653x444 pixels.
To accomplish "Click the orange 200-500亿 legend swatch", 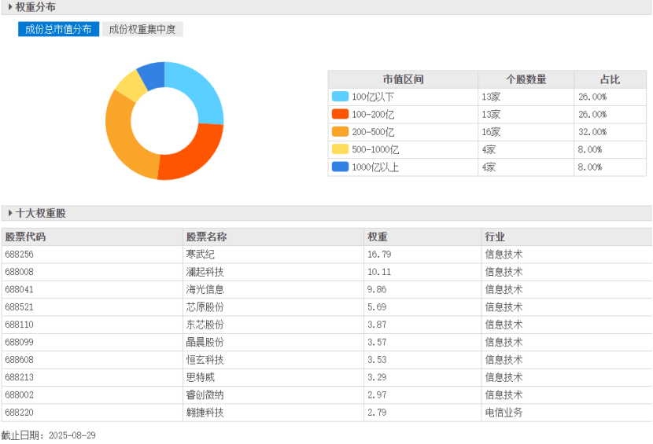I will [340, 132].
